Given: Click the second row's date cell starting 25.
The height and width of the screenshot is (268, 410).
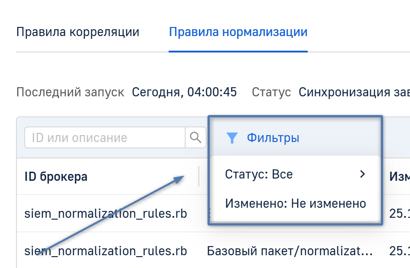Looking at the screenshot, I should point(399,251).
